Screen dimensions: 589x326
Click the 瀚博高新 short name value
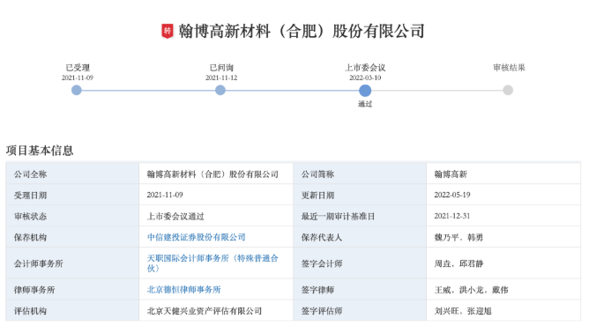click(451, 174)
